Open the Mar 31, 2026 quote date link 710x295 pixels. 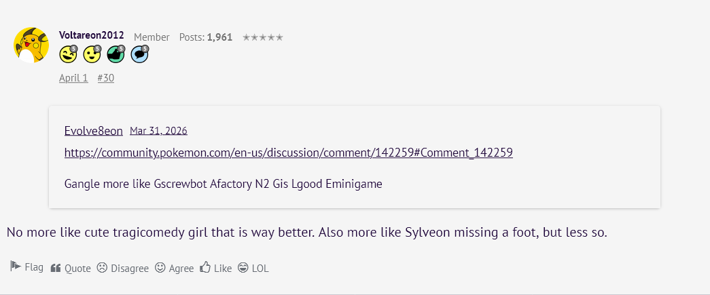[x=158, y=131]
